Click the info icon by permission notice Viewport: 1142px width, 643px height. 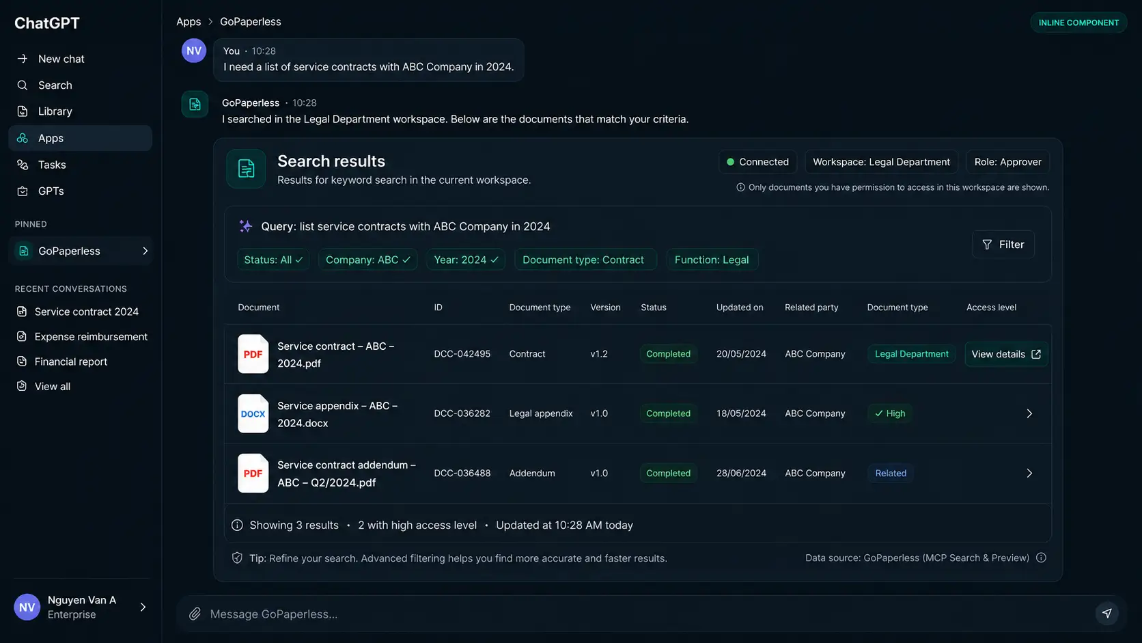click(740, 187)
